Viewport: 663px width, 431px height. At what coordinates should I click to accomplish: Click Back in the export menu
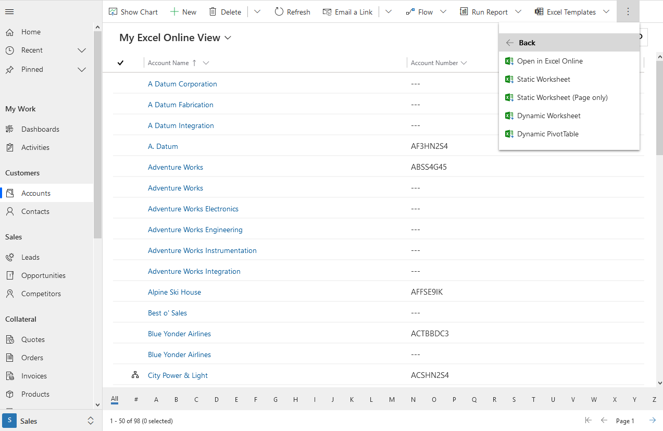[x=528, y=42]
